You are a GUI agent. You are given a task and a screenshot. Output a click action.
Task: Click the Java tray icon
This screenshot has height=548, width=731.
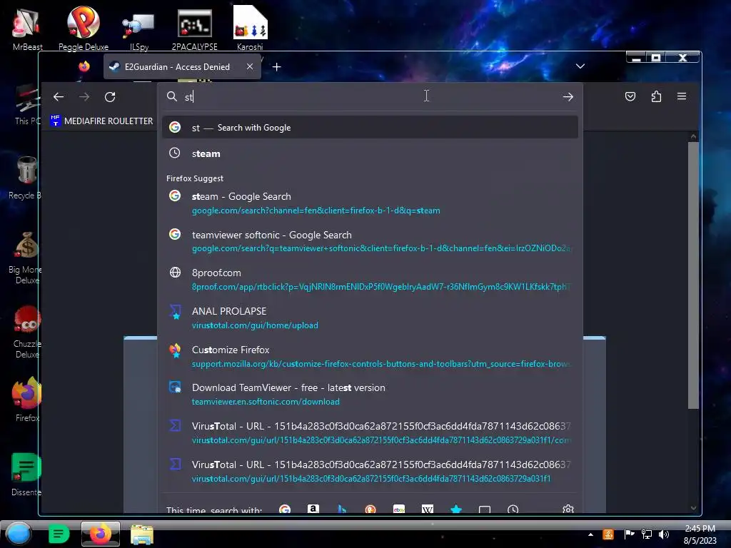point(608,534)
